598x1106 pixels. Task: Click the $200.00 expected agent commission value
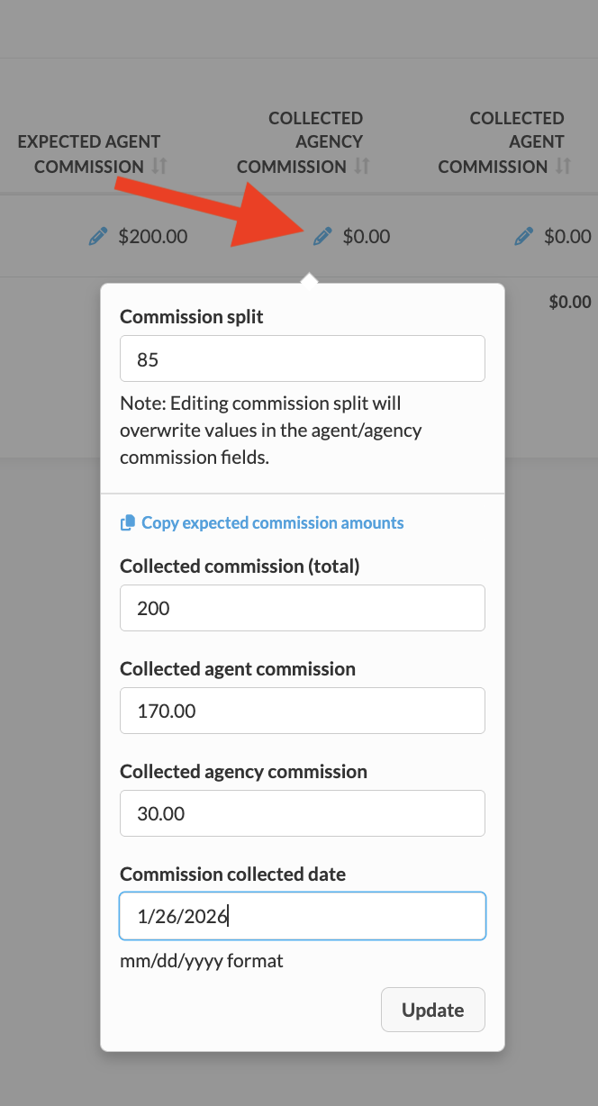153,237
